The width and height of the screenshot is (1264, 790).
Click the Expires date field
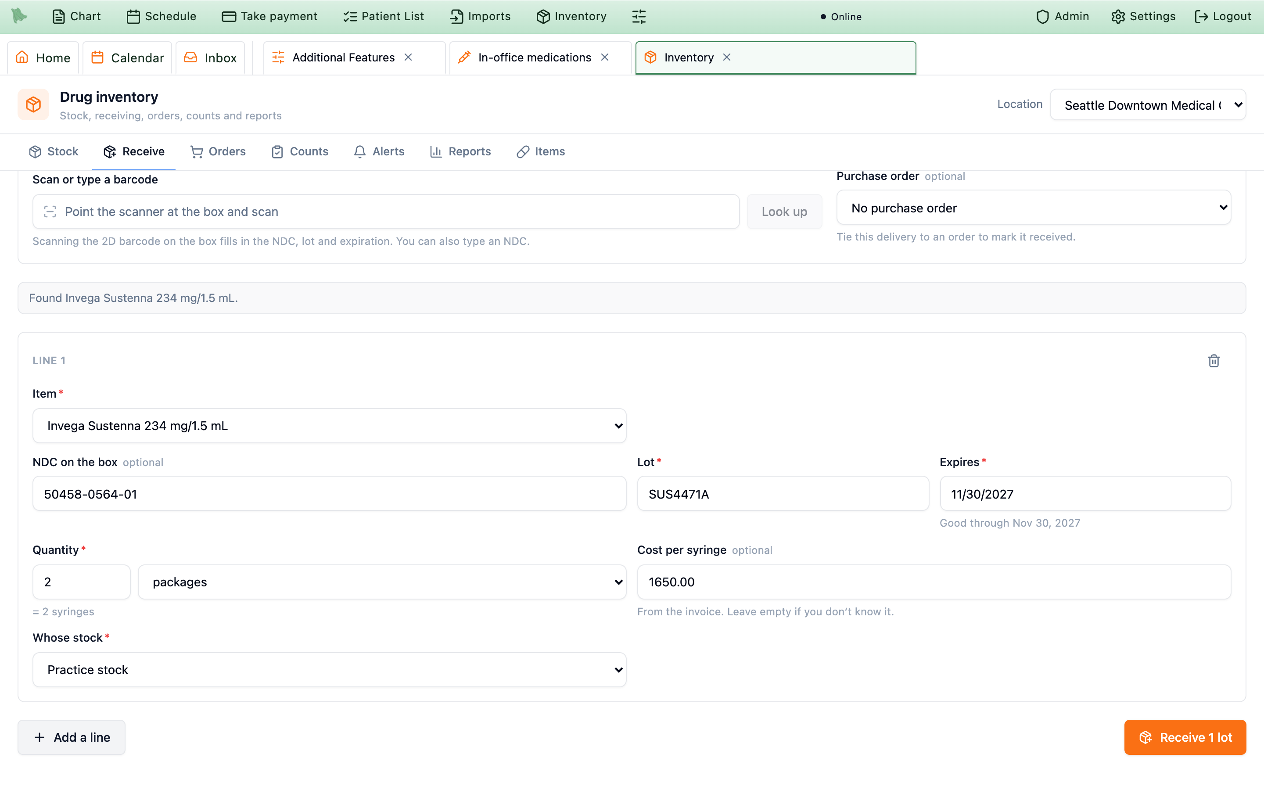[x=1085, y=494]
